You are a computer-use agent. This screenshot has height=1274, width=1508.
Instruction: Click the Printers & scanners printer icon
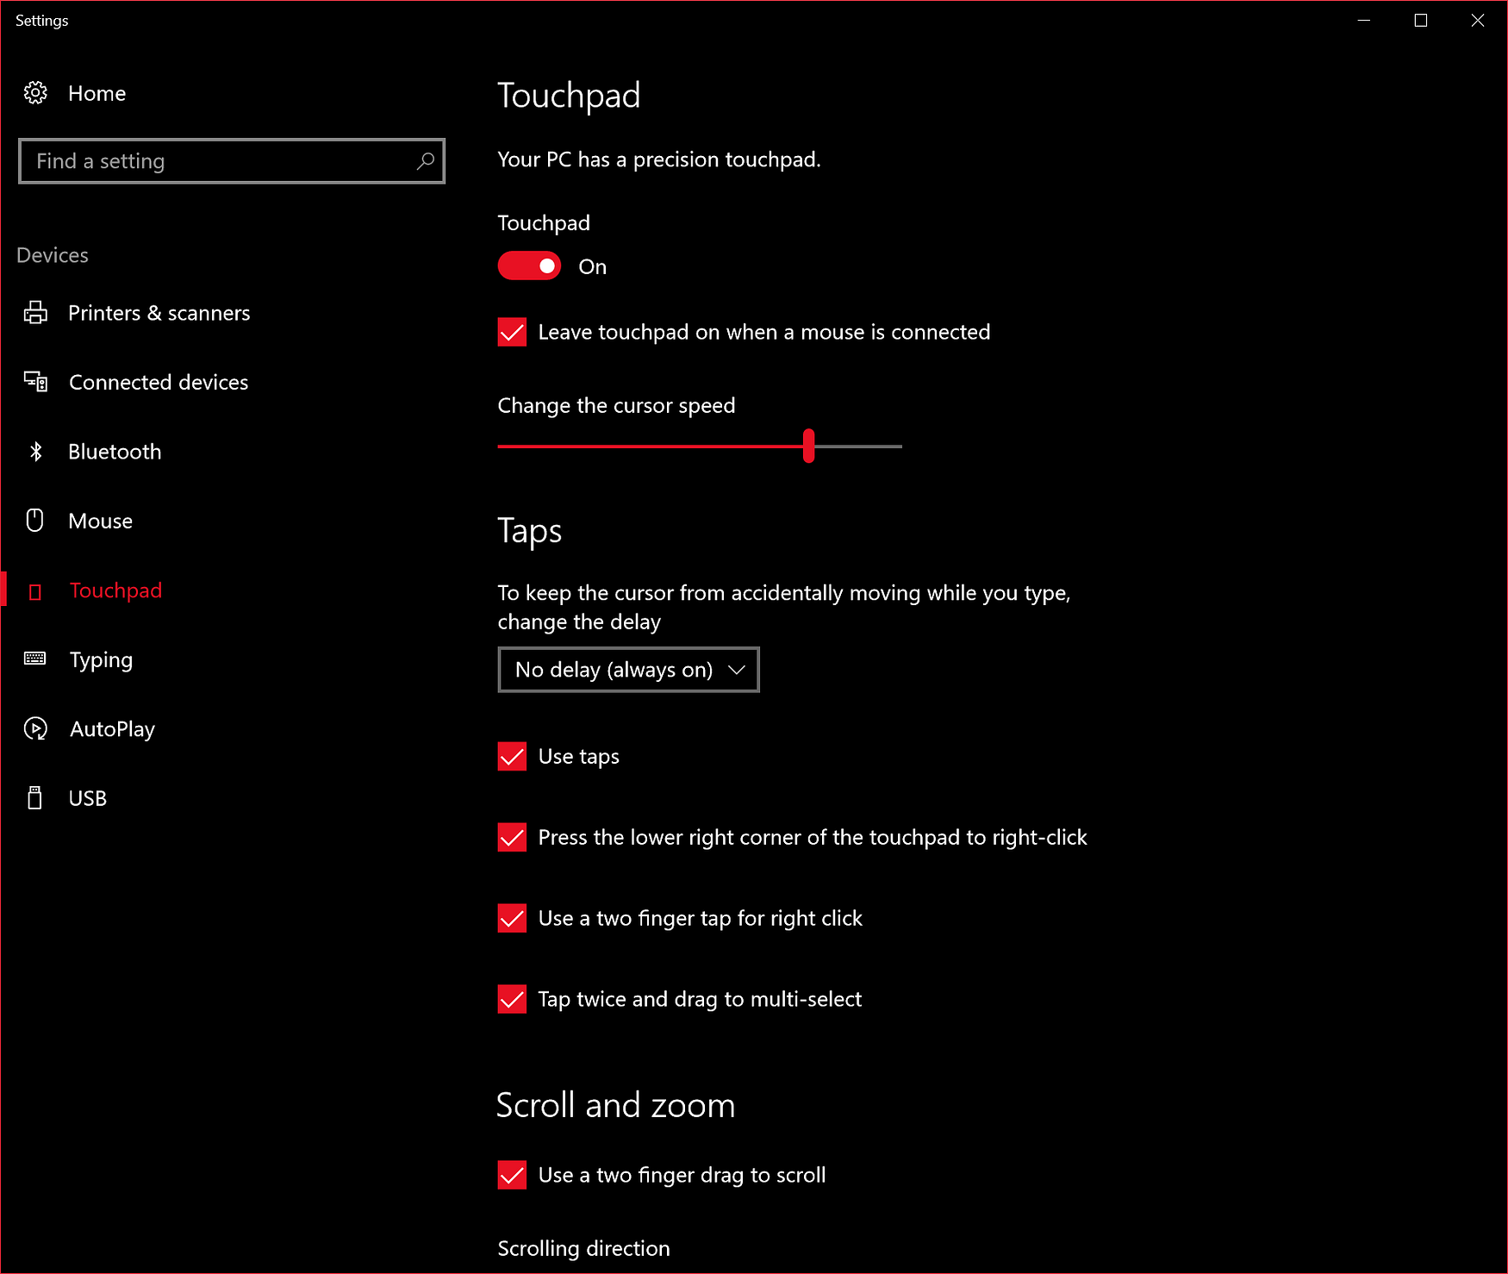tap(35, 313)
